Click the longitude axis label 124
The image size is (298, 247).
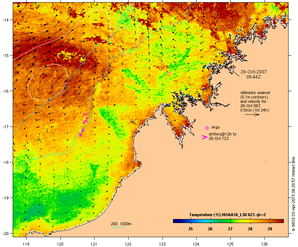(x=196, y=244)
